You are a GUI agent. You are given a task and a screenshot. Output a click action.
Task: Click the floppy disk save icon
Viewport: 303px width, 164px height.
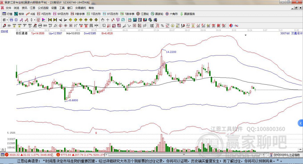tap(145, 20)
